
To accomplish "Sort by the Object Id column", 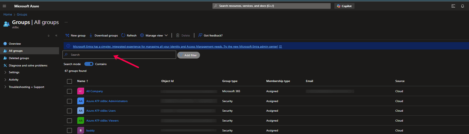I will 167,81.
